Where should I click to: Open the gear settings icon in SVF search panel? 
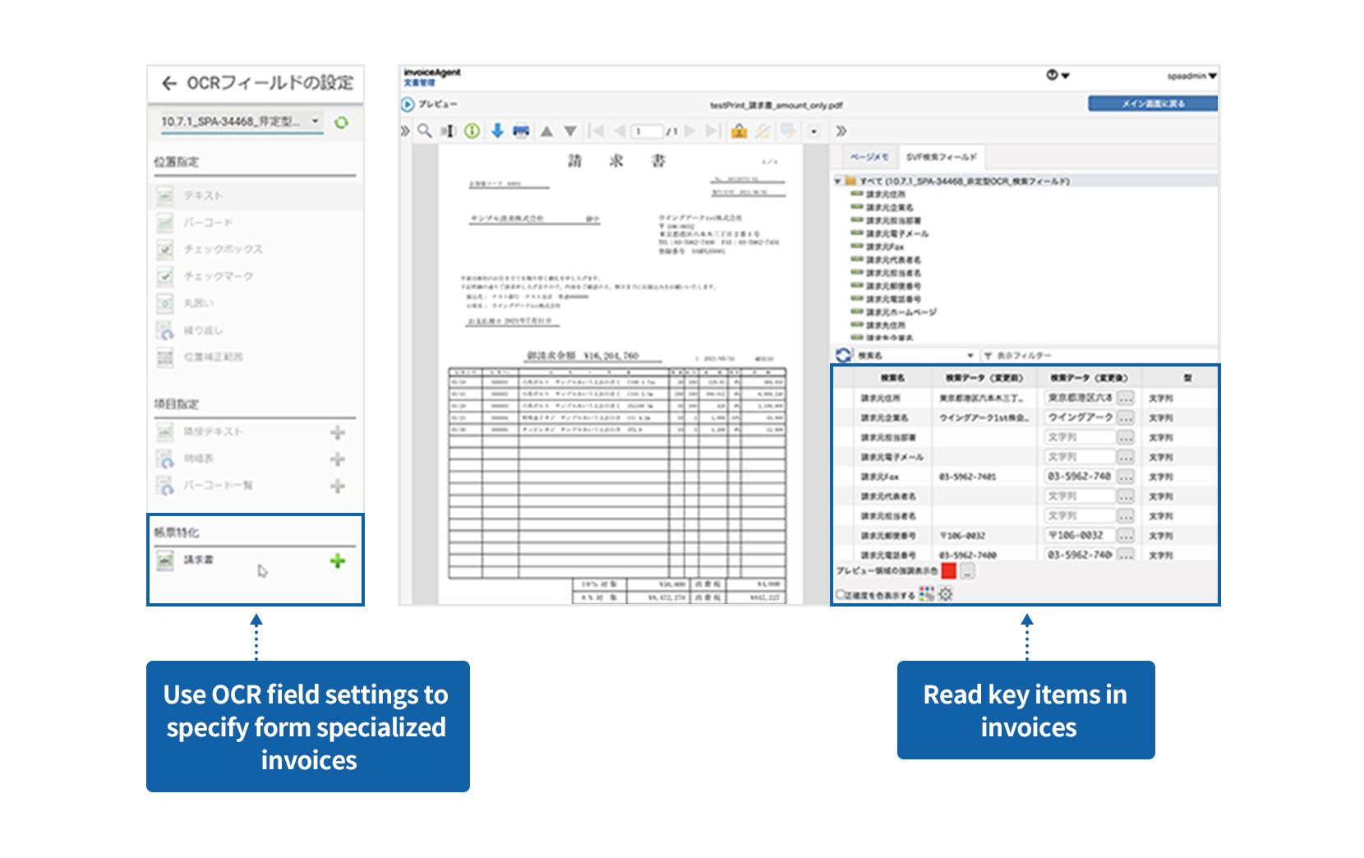coord(945,593)
